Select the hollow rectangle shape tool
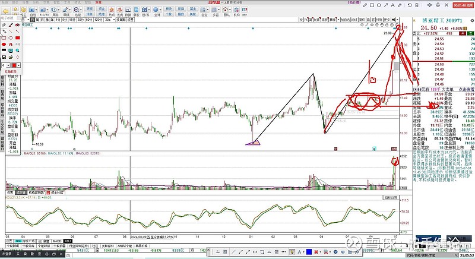 pos(4,38)
